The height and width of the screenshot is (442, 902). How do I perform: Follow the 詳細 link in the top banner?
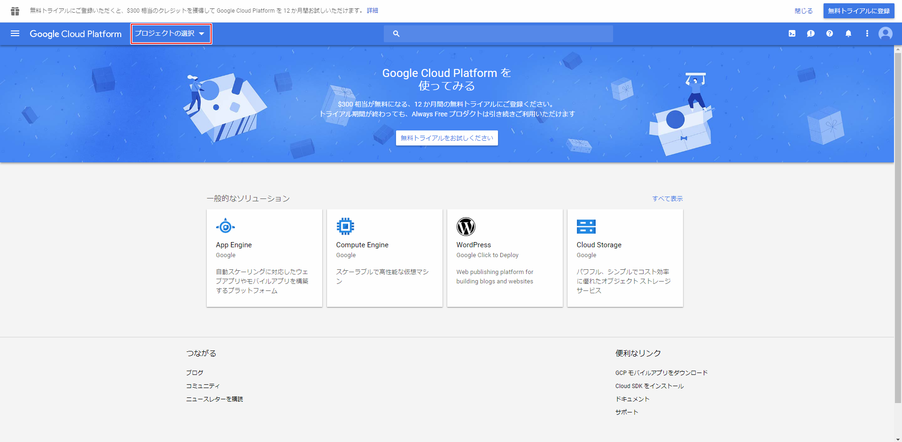click(373, 10)
